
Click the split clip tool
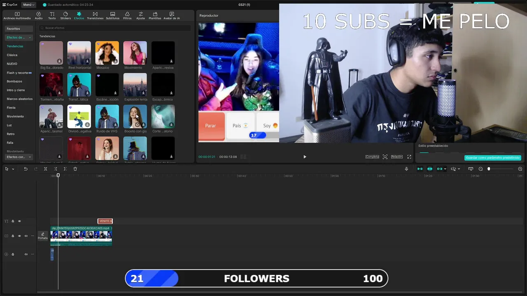click(45, 169)
